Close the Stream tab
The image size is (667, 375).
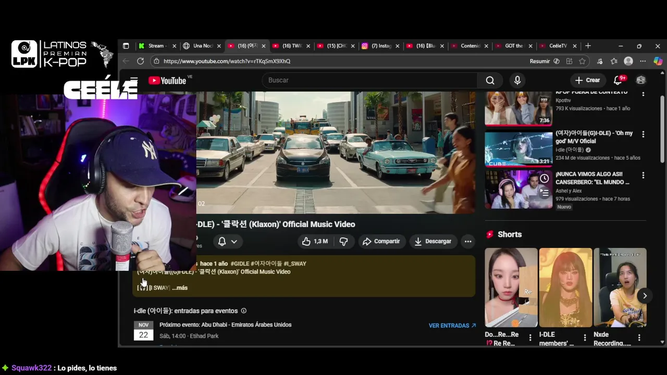(x=175, y=46)
